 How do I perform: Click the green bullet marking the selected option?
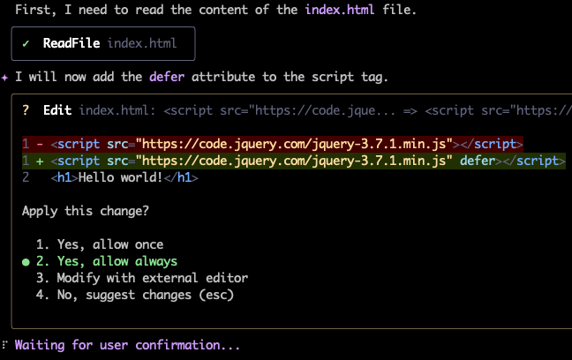pyautogui.click(x=26, y=262)
